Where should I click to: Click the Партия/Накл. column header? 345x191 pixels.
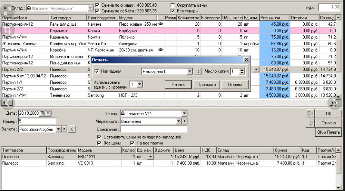click(25, 18)
